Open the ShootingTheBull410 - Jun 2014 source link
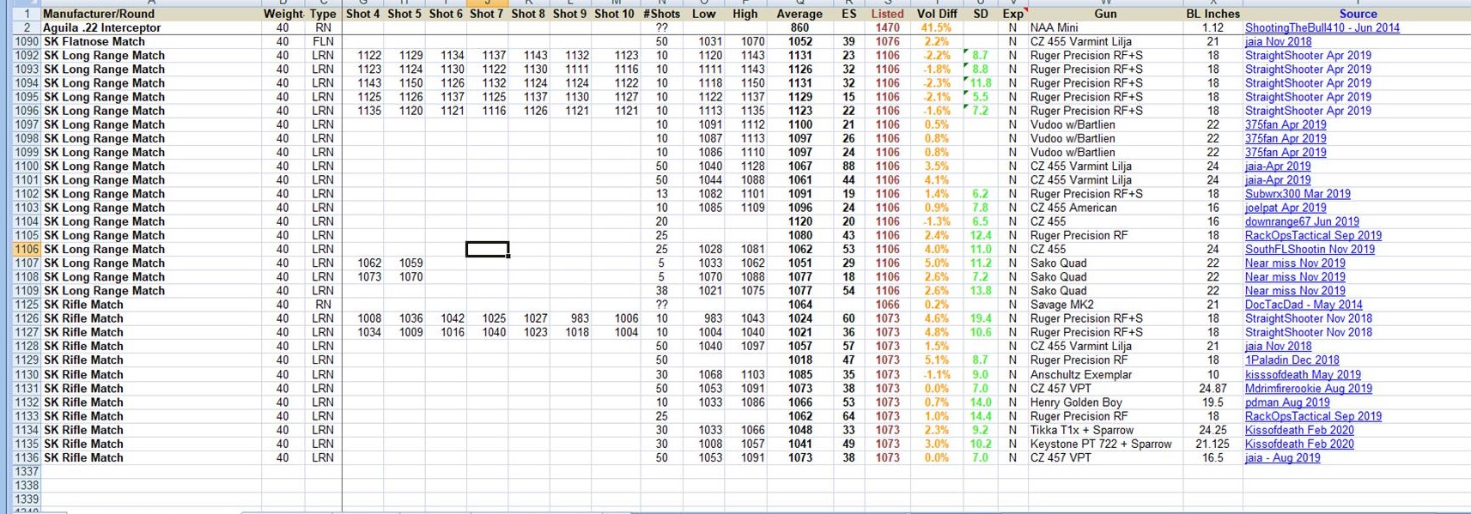This screenshot has height=514, width=1471. click(1322, 27)
